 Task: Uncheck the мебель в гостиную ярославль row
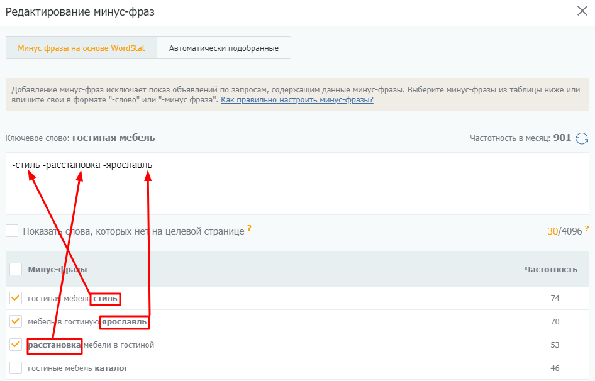[x=16, y=321]
